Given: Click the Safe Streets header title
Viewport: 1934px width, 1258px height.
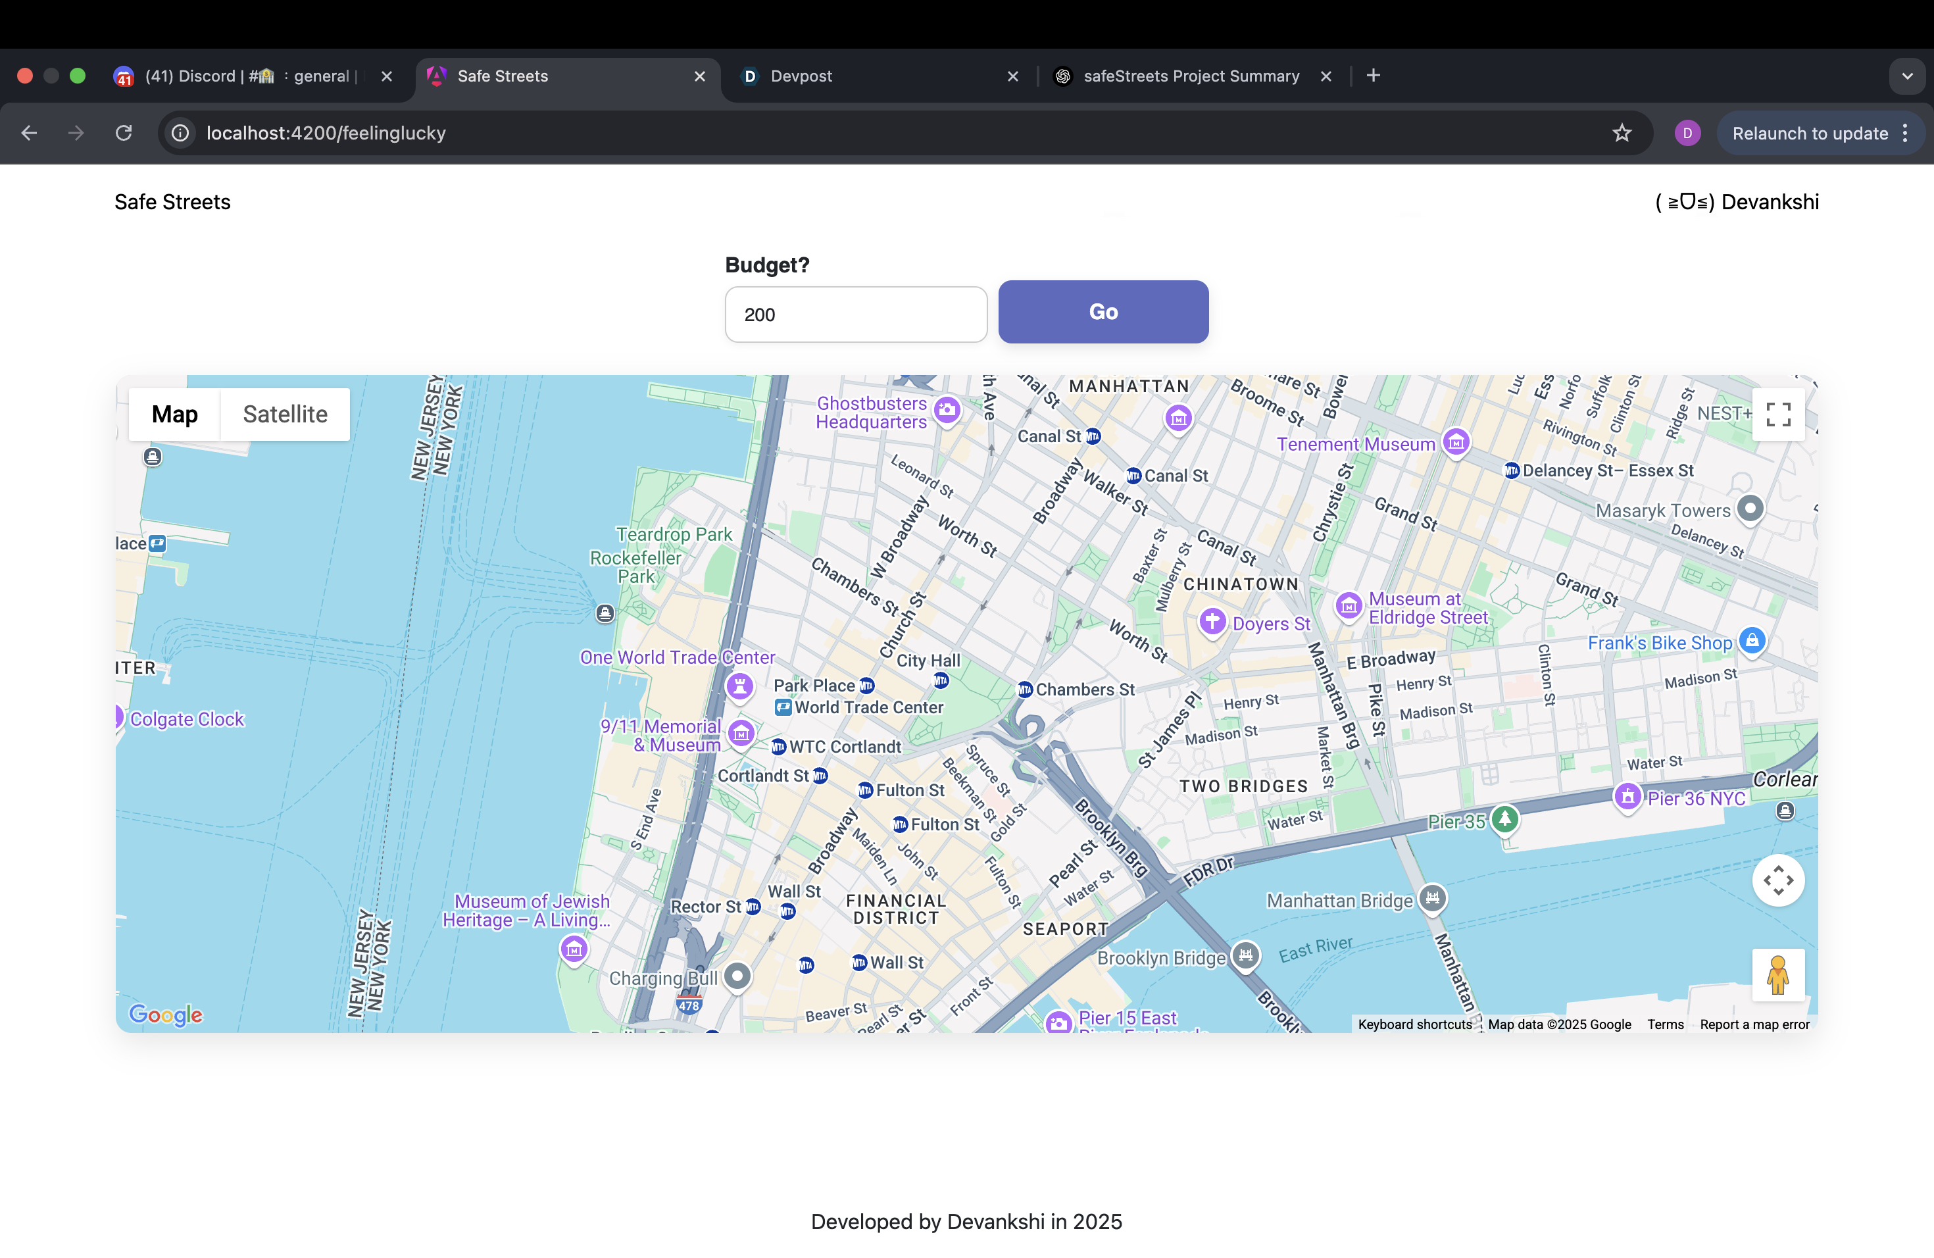Looking at the screenshot, I should [172, 203].
